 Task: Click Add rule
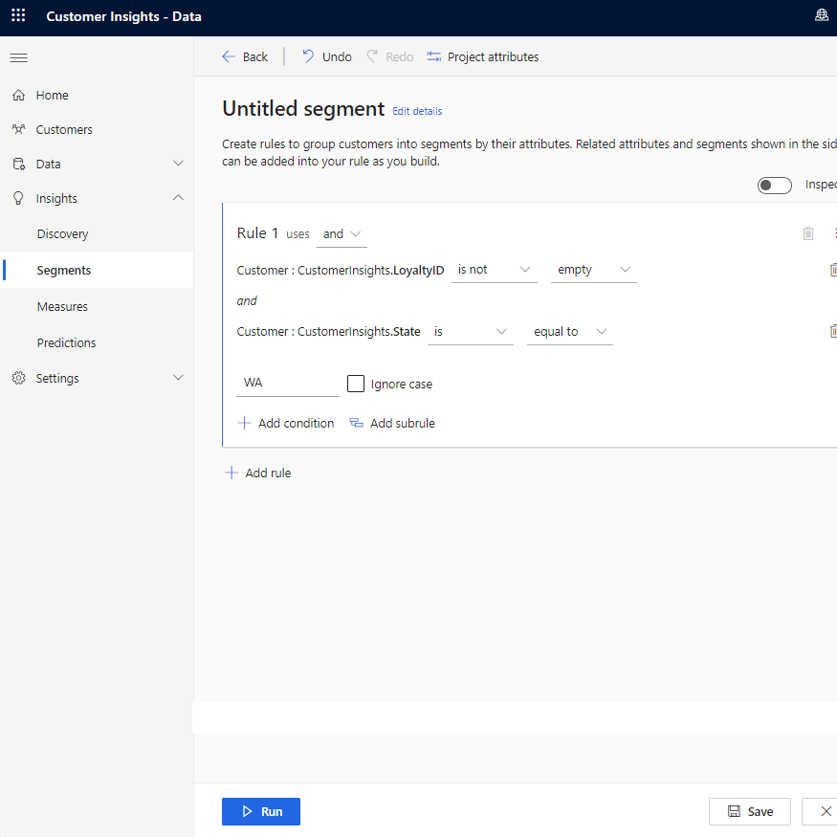(258, 473)
